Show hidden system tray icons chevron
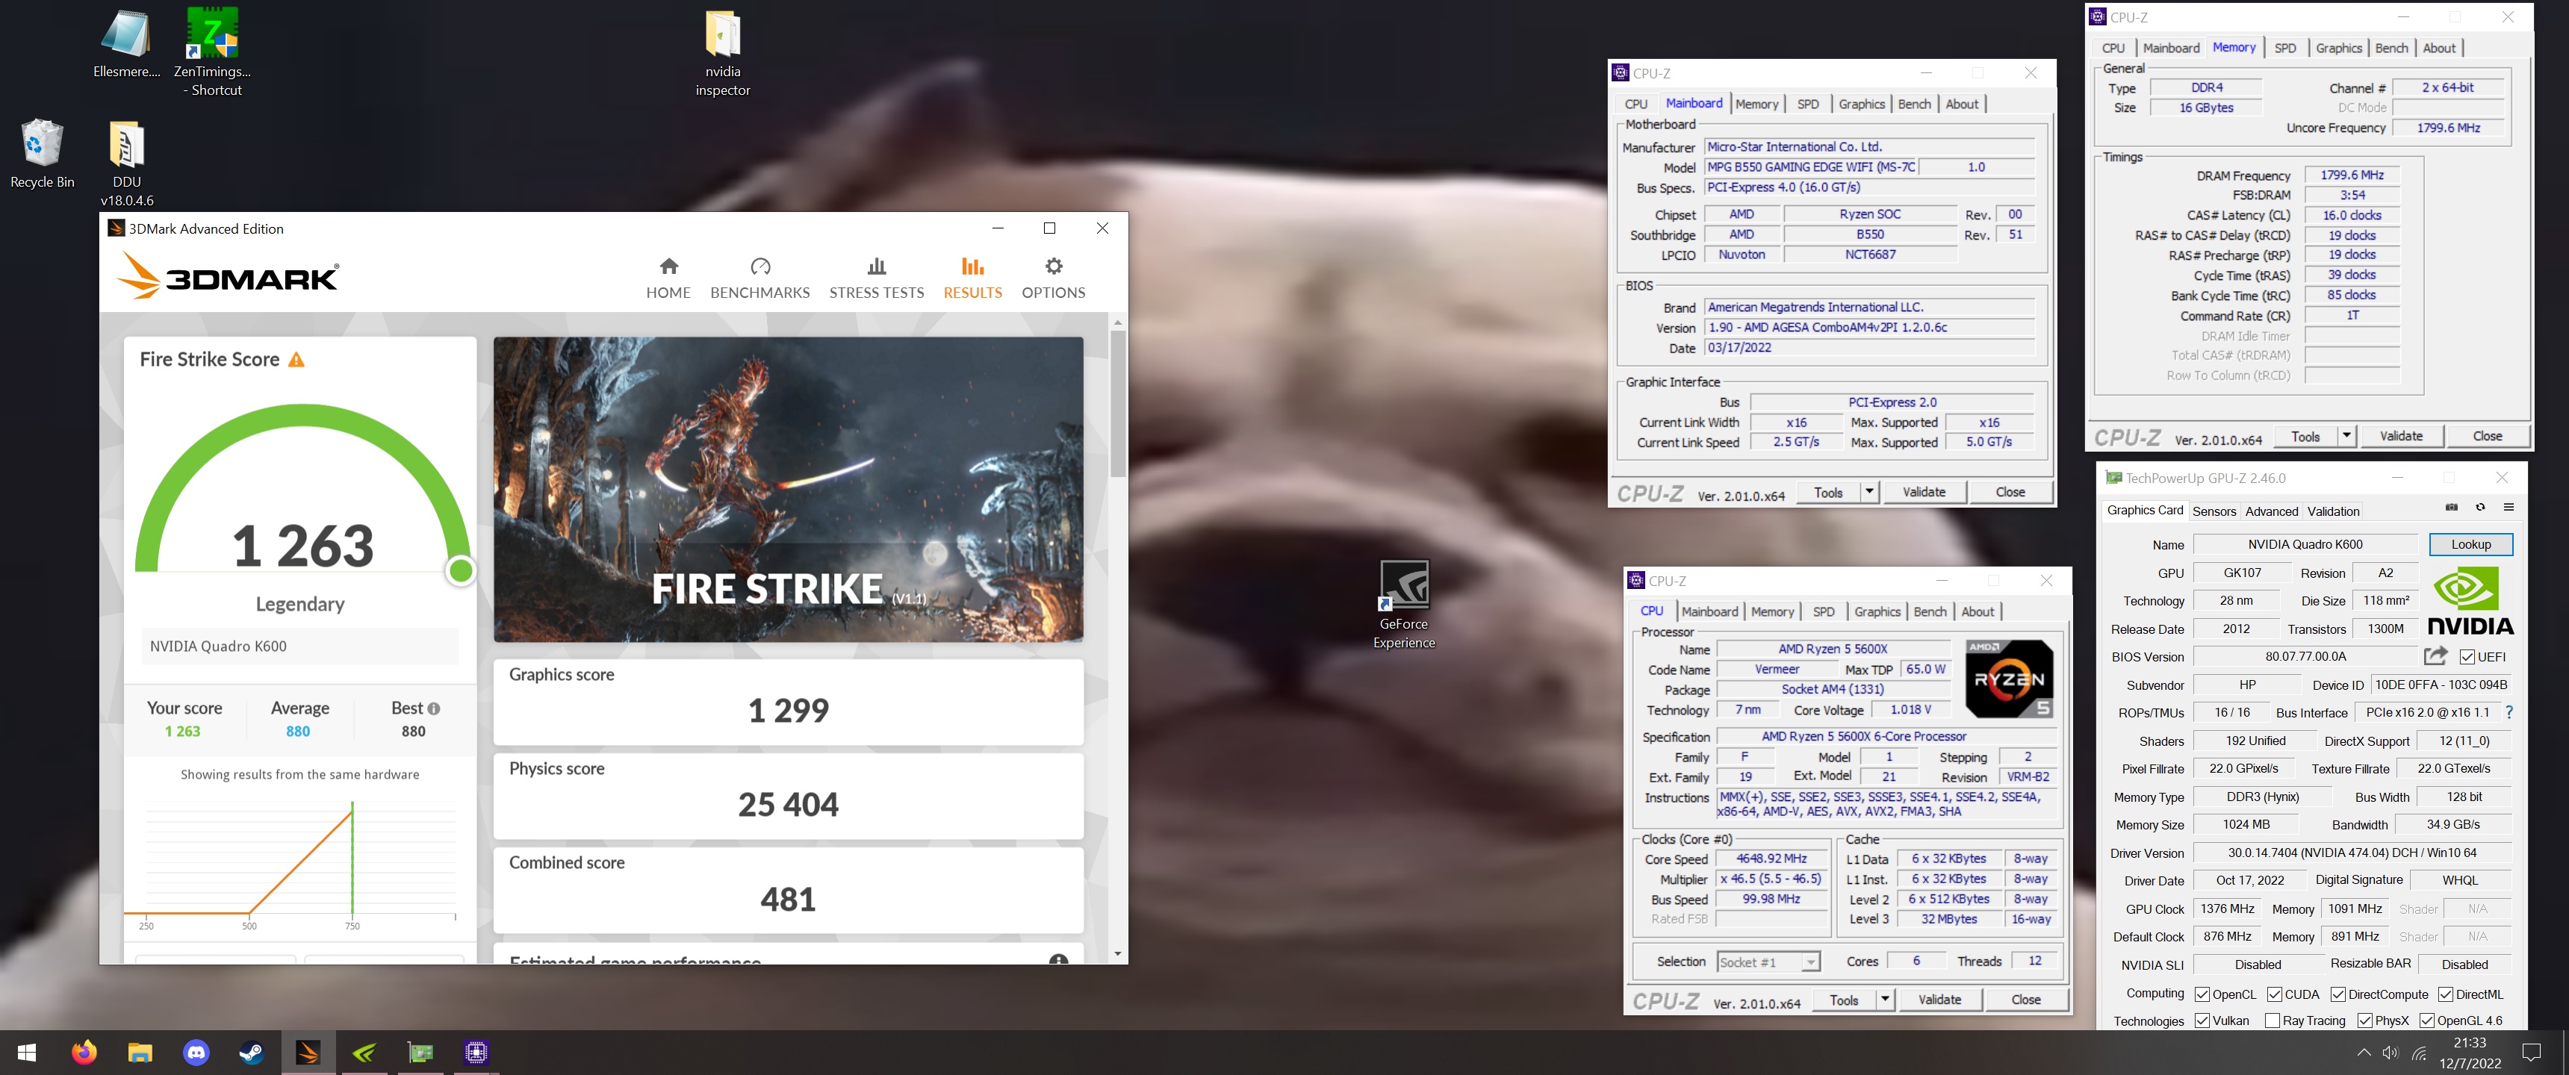This screenshot has width=2569, height=1075. click(2364, 1053)
